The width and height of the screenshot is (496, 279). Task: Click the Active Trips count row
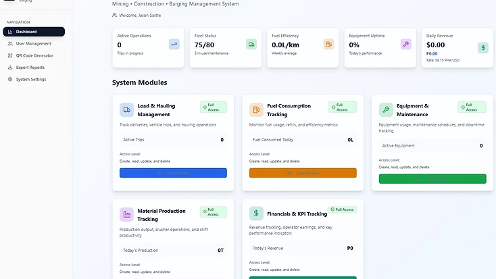(173, 140)
